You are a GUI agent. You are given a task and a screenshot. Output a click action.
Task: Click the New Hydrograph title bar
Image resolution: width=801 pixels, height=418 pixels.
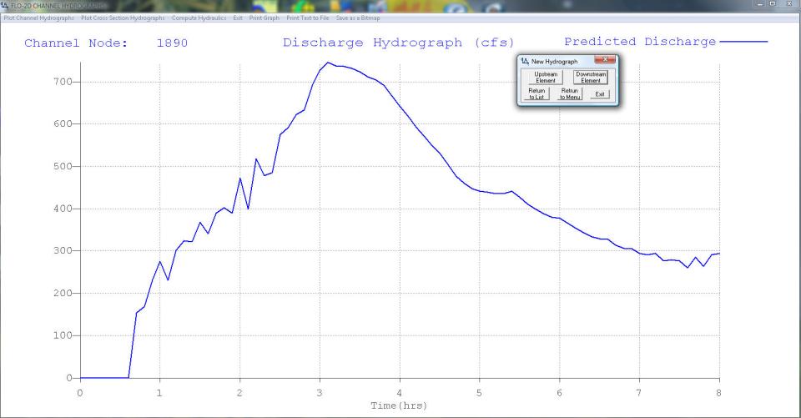click(x=559, y=62)
